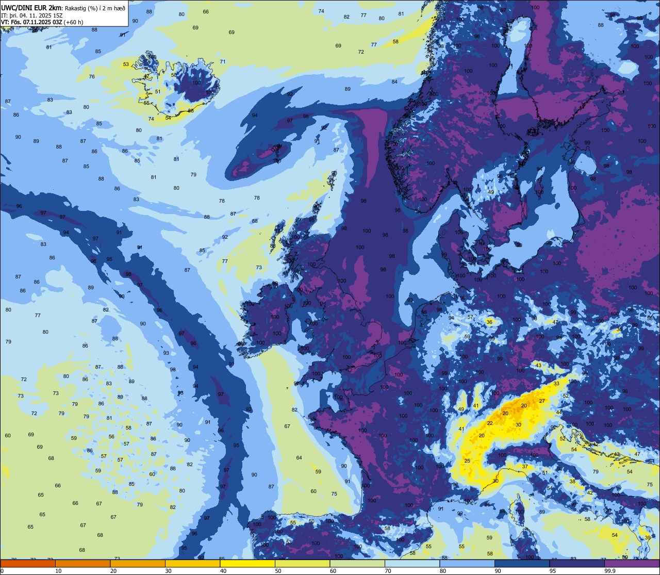Click the '84' humidity value off northern Norway
Image resolution: width=660 pixels, height=575 pixels.
[x=394, y=81]
